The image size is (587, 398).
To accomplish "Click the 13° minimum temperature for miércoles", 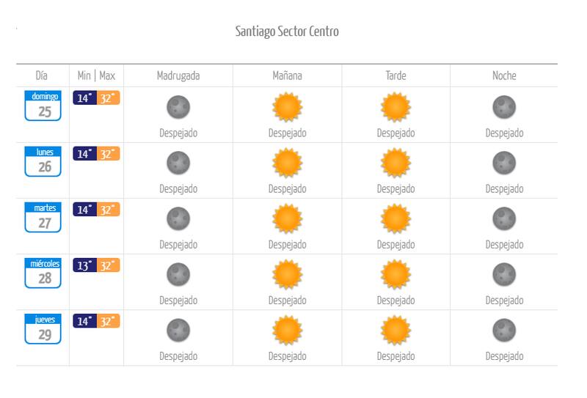I will (84, 265).
